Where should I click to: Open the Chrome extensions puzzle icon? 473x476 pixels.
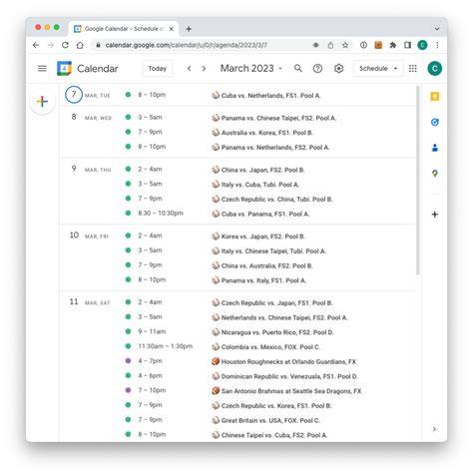[x=393, y=45]
